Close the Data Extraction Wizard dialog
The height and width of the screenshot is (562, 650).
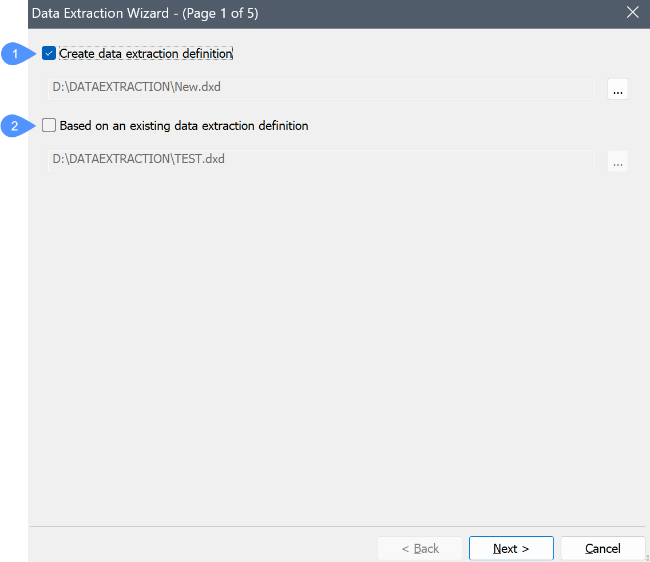coord(632,13)
